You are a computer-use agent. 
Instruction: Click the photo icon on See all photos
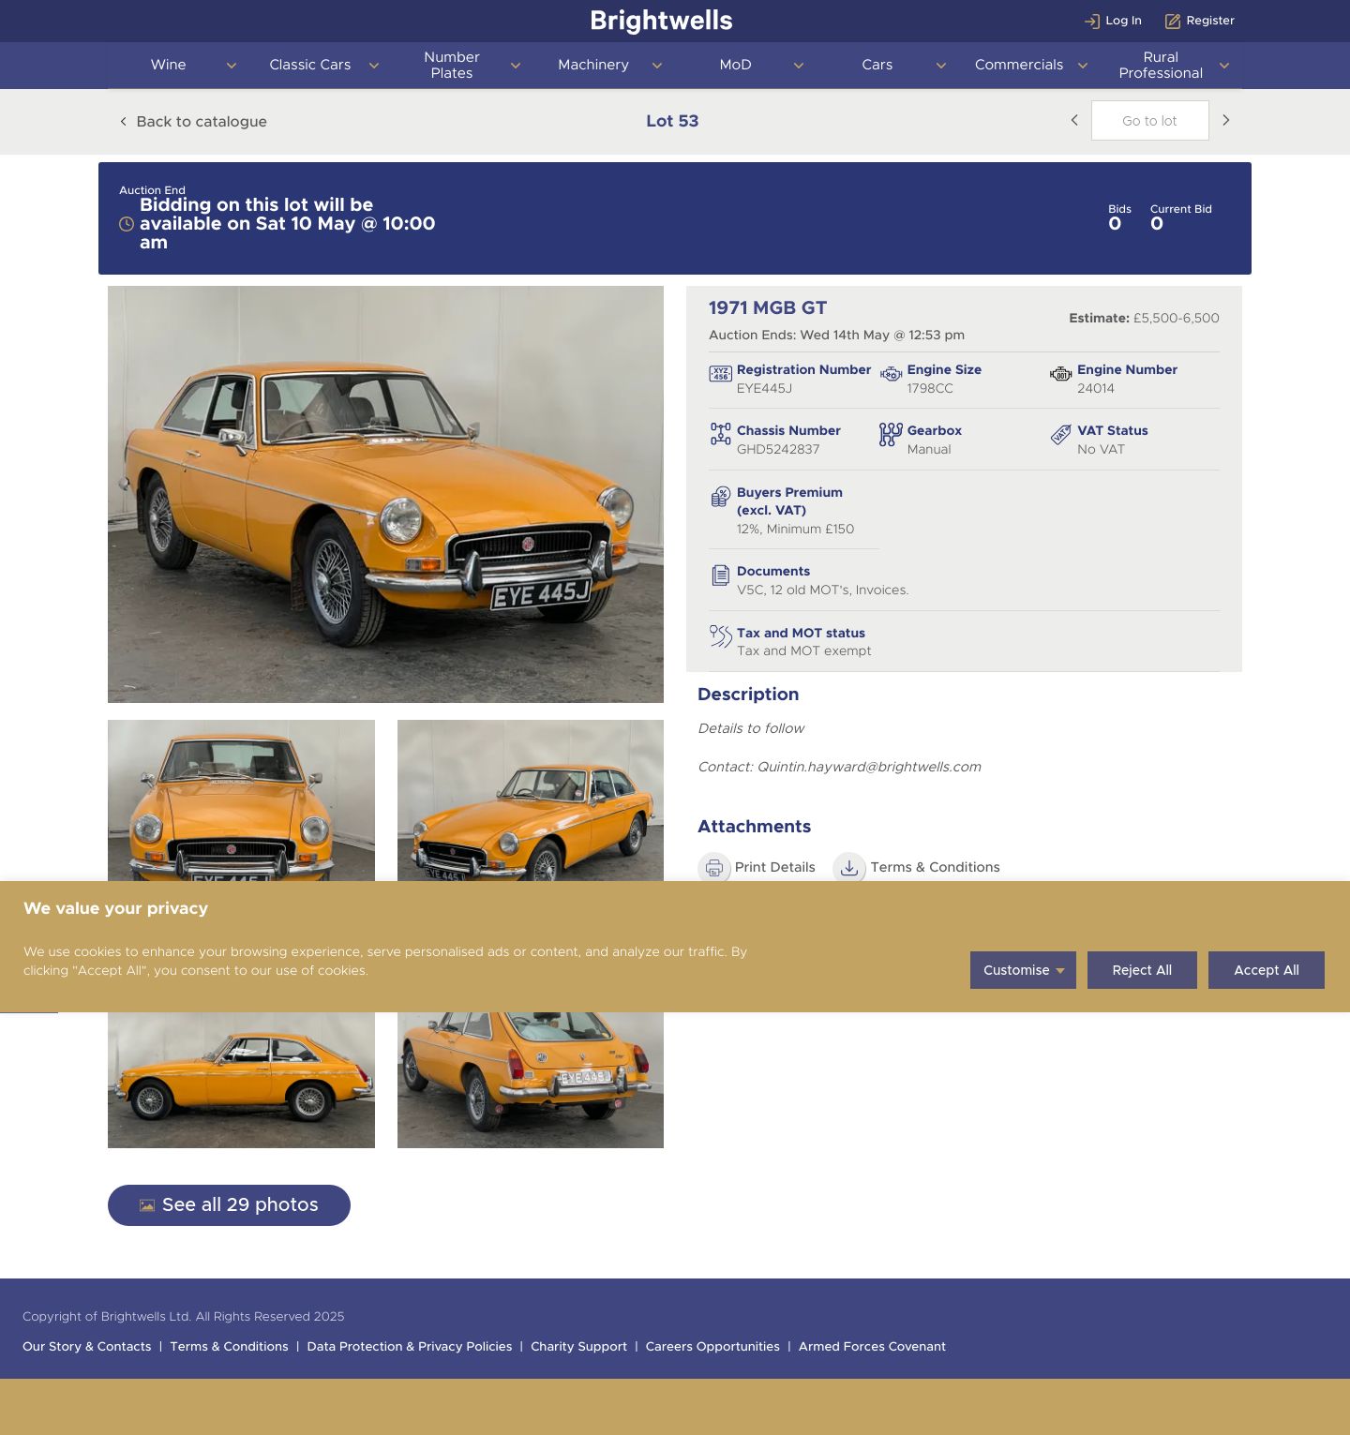click(147, 1205)
